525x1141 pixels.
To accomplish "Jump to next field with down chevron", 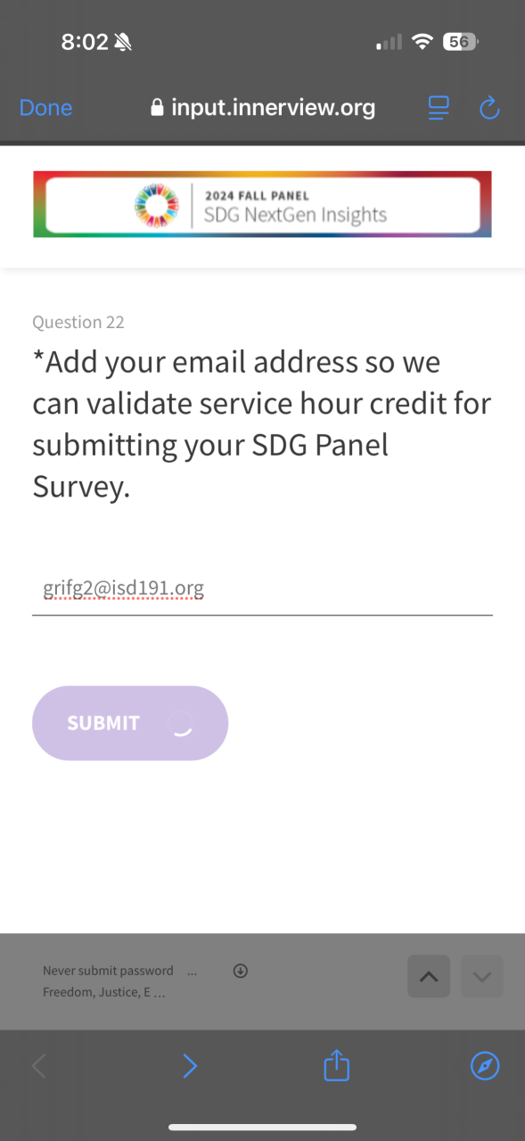I will [x=482, y=976].
